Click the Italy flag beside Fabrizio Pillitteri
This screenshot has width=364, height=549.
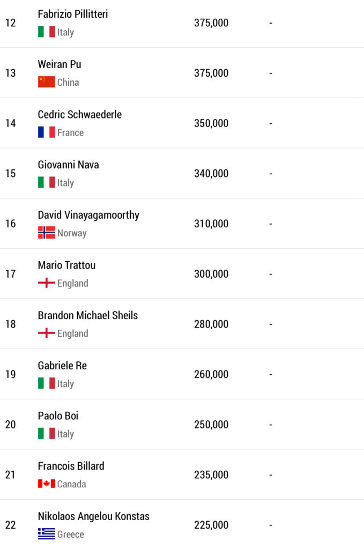[x=47, y=32]
